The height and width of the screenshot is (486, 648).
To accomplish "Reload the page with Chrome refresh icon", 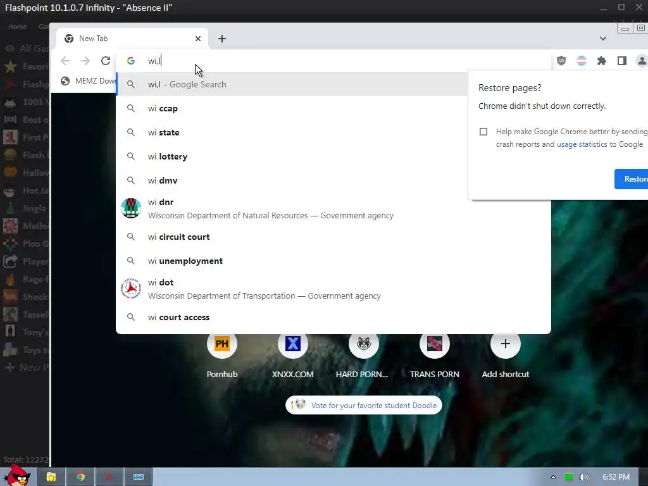I will pyautogui.click(x=106, y=61).
